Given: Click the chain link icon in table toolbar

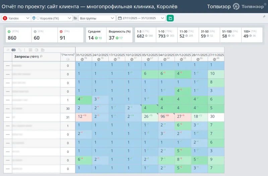Looking at the screenshot, I should (x=20, y=50).
